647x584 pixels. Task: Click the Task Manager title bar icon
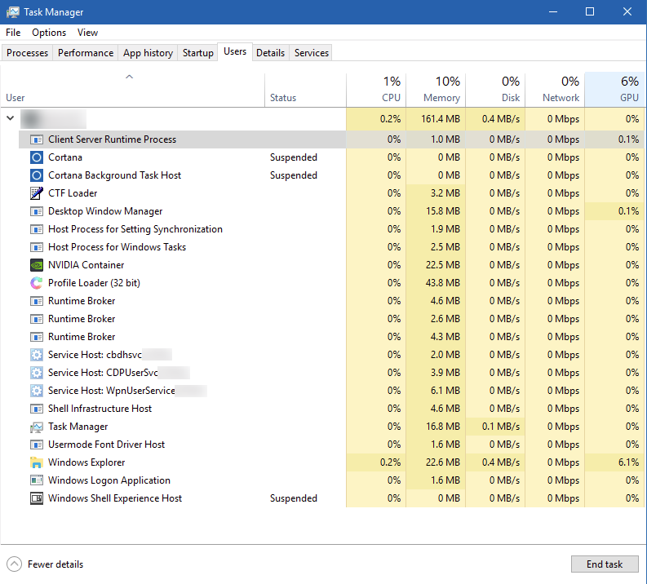[x=12, y=12]
